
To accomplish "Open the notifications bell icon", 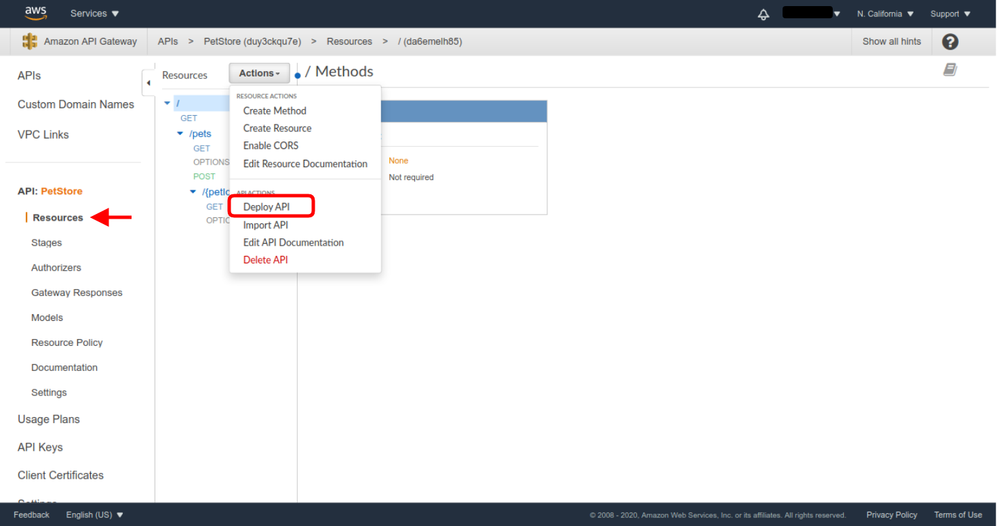I will point(764,14).
